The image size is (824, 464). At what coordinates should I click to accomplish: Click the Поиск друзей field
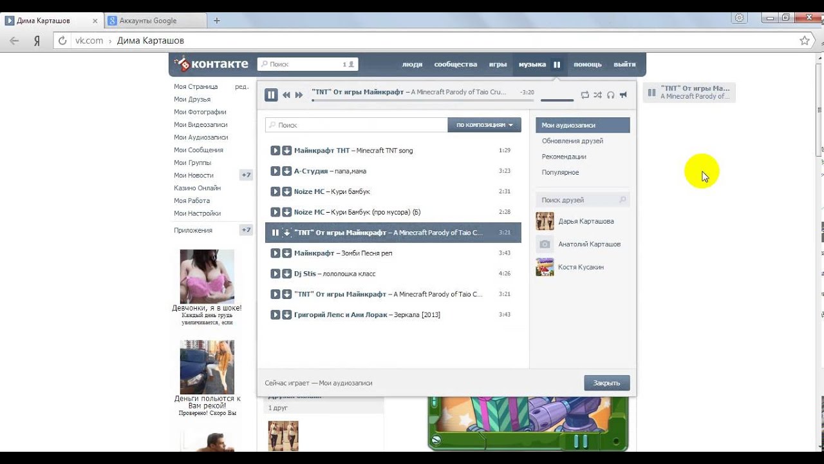583,200
